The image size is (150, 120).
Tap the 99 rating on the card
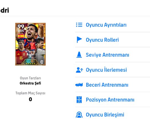[x=21, y=27]
